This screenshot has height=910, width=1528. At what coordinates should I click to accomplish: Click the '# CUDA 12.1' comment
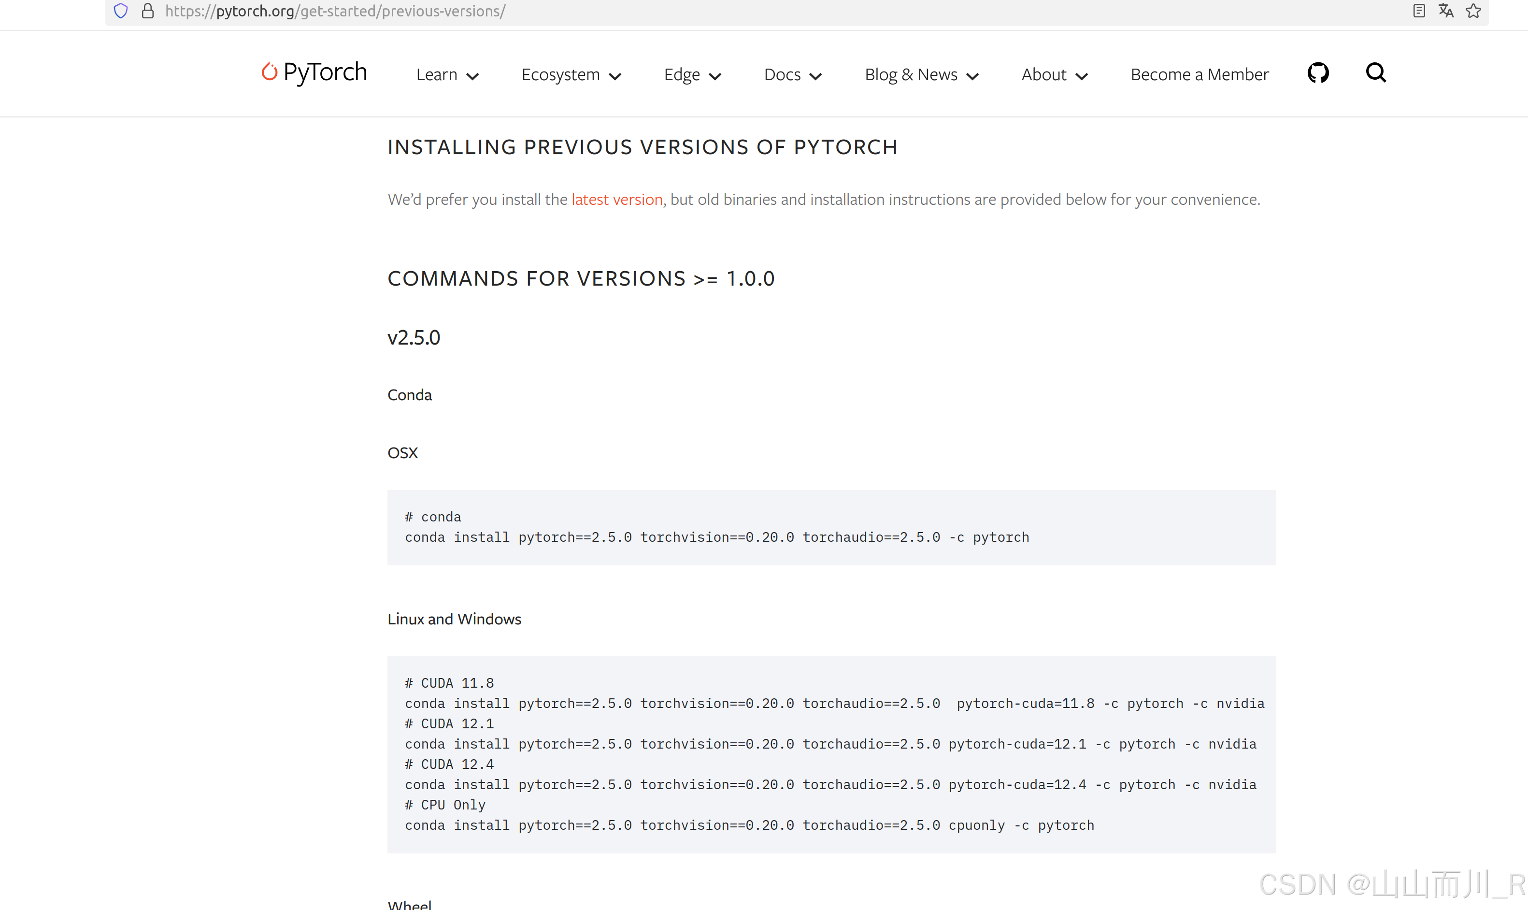(449, 723)
